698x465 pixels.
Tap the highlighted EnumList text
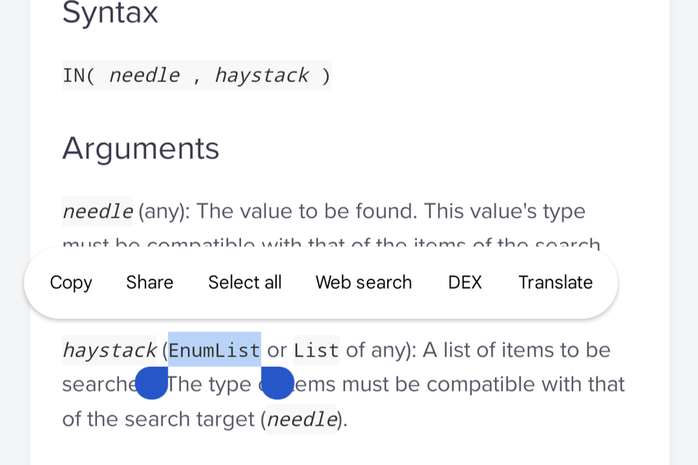coord(215,350)
